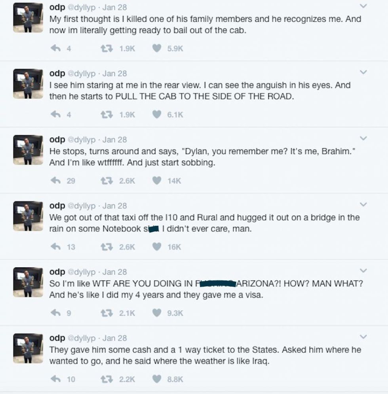Like the tweet with 6.1K likes

point(157,115)
